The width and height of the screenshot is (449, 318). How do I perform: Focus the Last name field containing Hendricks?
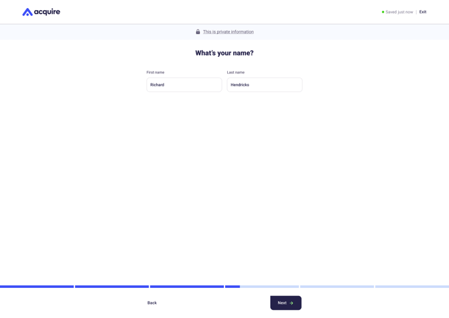pos(265,85)
